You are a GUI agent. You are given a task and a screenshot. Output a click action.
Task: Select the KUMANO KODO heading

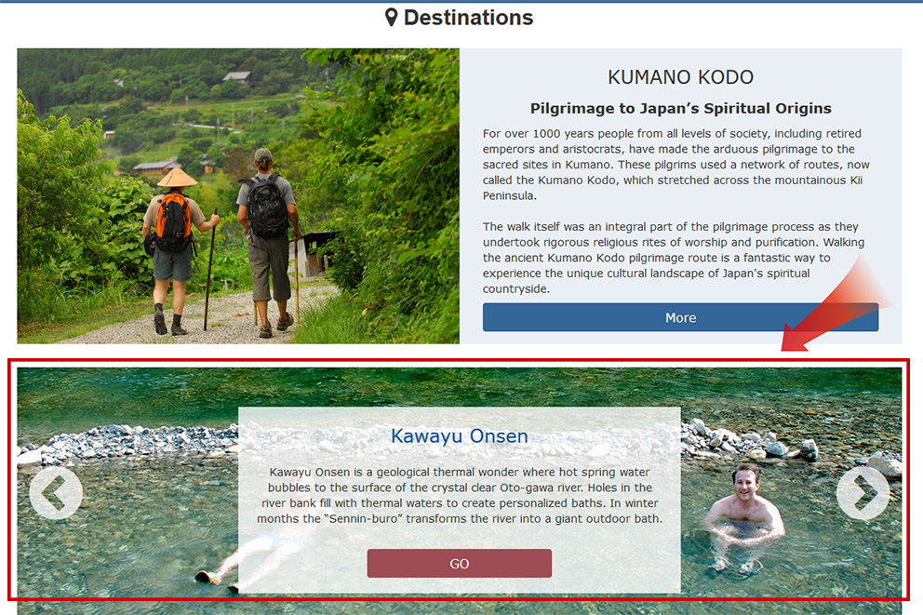(x=680, y=77)
